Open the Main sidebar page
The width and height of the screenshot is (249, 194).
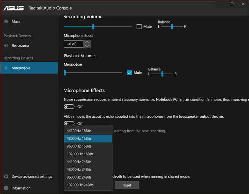coord(16,21)
